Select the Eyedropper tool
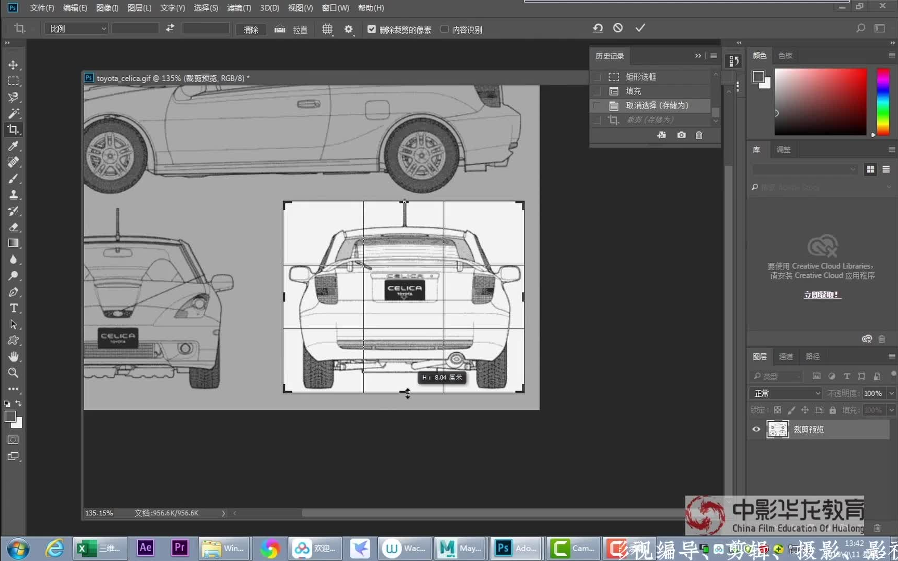The height and width of the screenshot is (561, 898). pyautogui.click(x=14, y=146)
